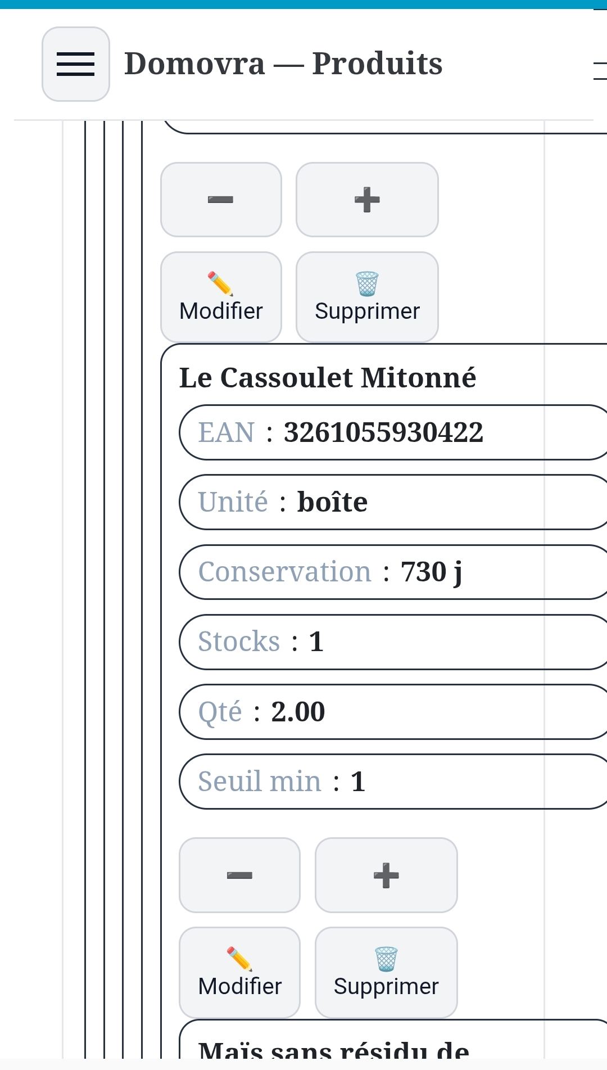The image size is (607, 1070).
Task: Click the cut-off icon at header's right edge
Action: (600, 71)
